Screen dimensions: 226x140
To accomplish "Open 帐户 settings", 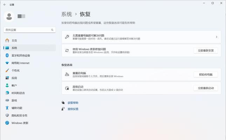I will [29, 85].
